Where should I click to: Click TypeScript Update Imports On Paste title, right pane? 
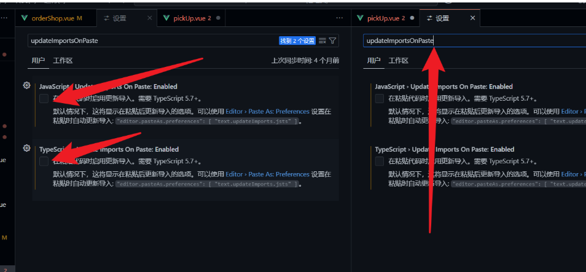pos(444,149)
